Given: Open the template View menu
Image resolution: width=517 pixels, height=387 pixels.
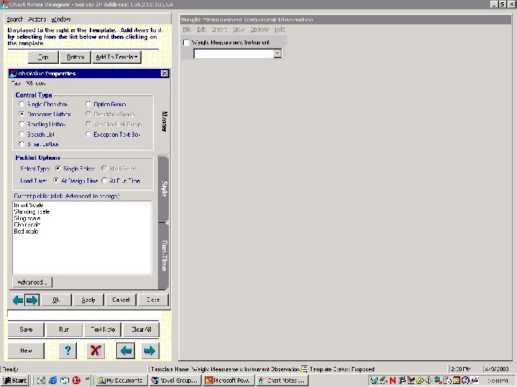Looking at the screenshot, I should pyautogui.click(x=238, y=29).
